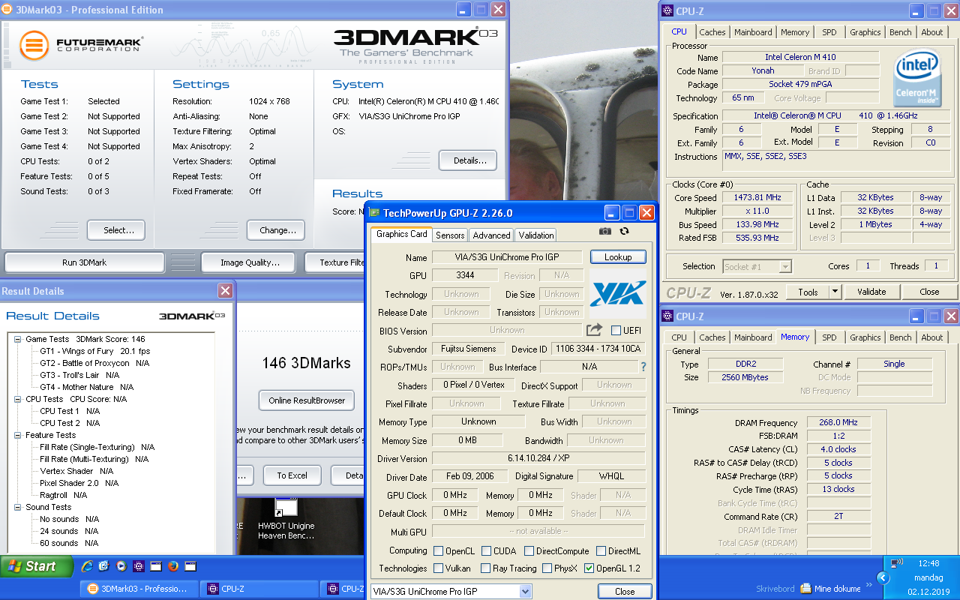Click the Futuremark Corporation logo

(81, 44)
